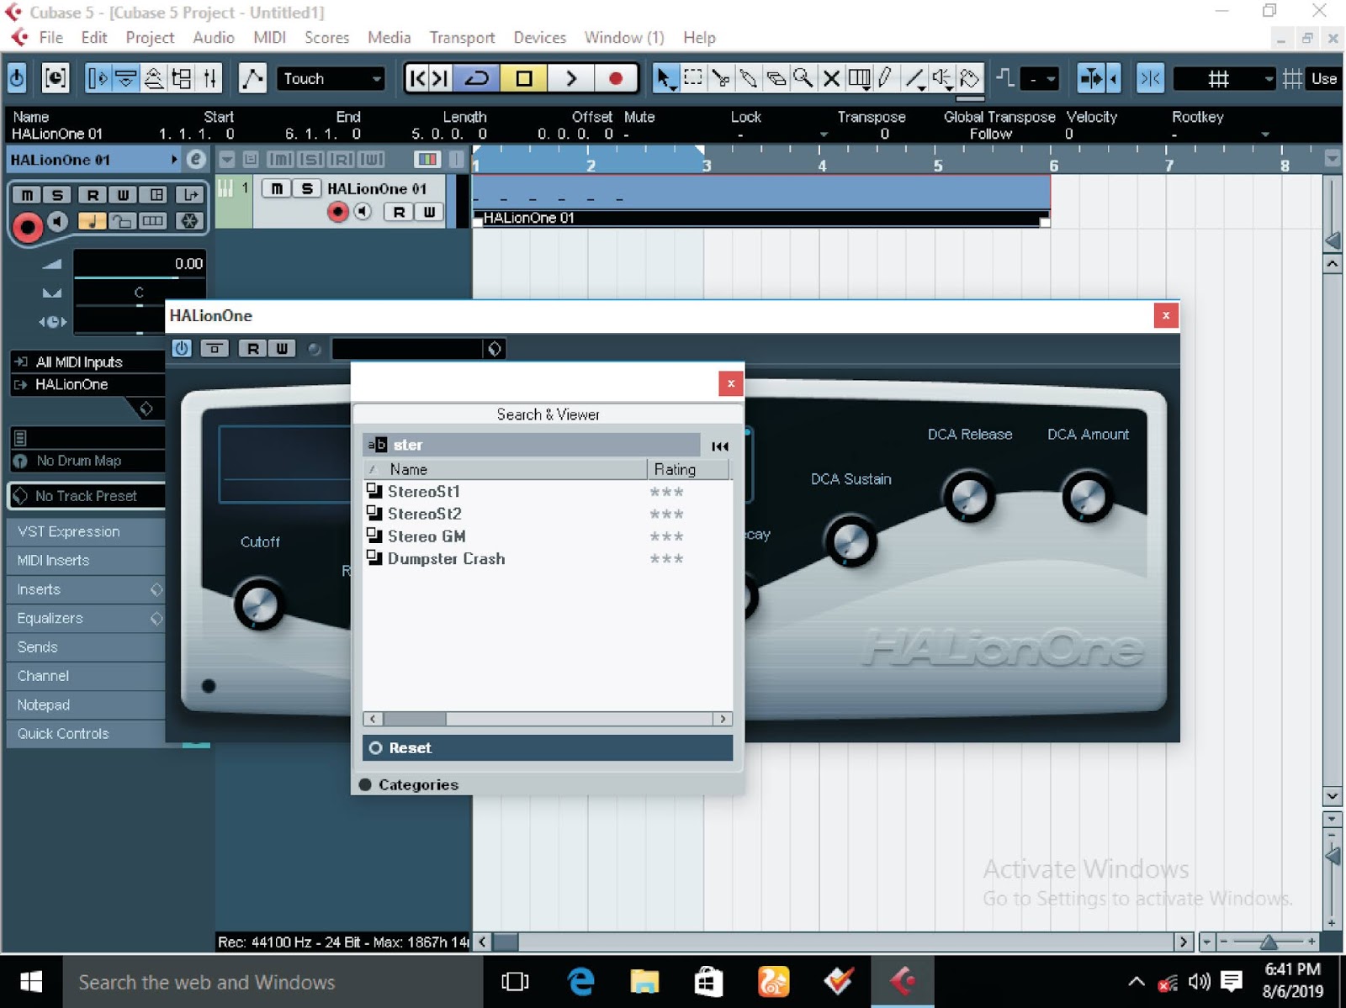The height and width of the screenshot is (1008, 1346).
Task: Select the Object Selection arrow tool
Action: coord(665,78)
